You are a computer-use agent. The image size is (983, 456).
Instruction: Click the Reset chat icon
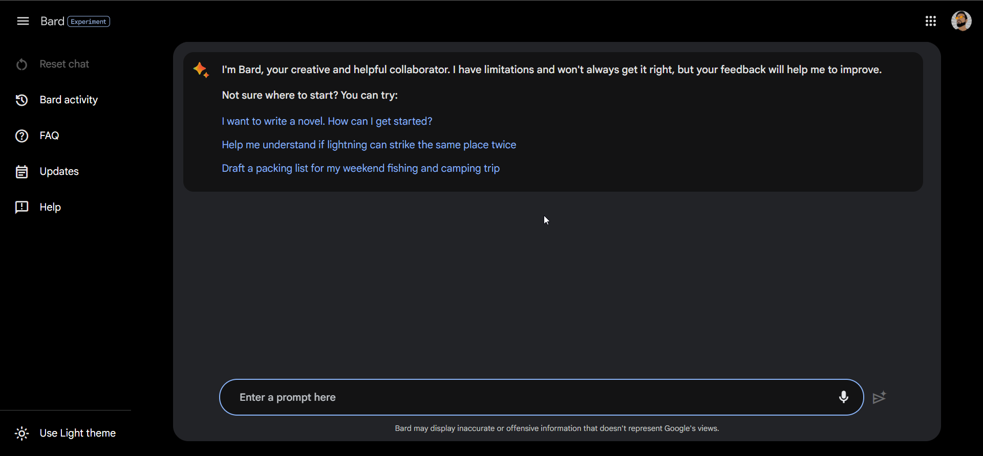click(x=22, y=64)
